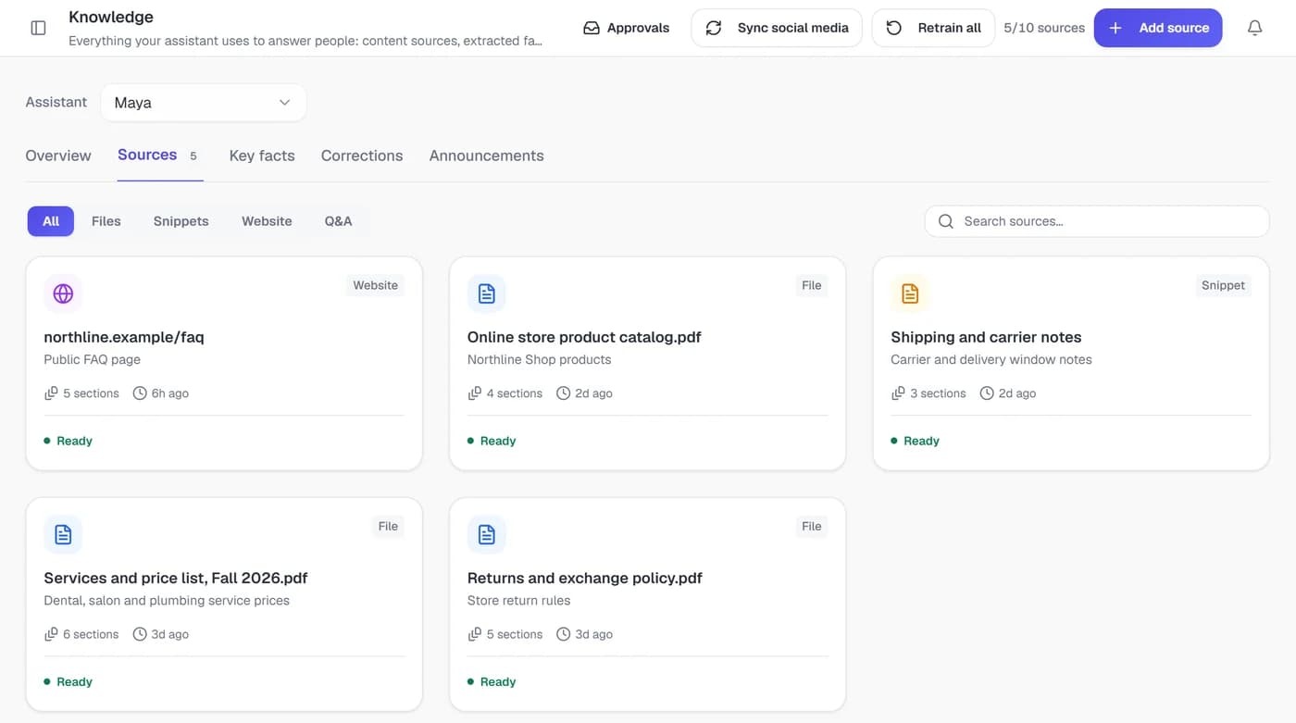The image size is (1296, 723).
Task: Go to the Corrections tab
Action: [362, 156]
